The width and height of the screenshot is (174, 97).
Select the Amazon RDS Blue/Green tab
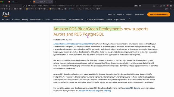[x=43, y=2]
